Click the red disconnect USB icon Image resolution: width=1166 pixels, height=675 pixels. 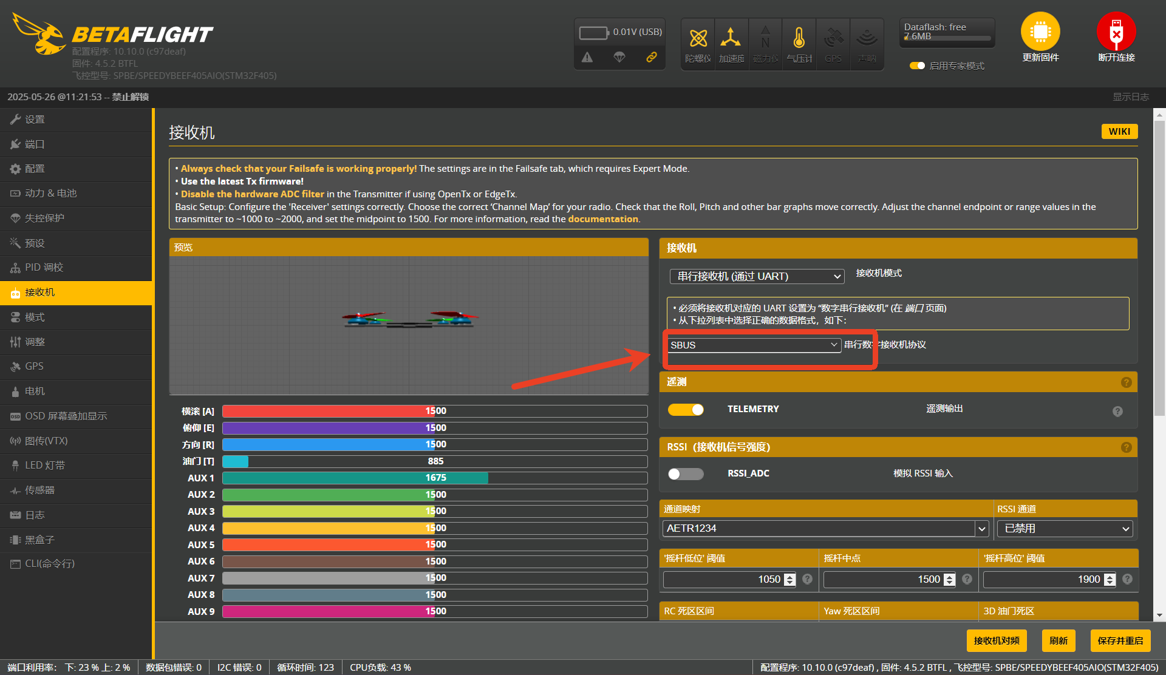(1116, 32)
